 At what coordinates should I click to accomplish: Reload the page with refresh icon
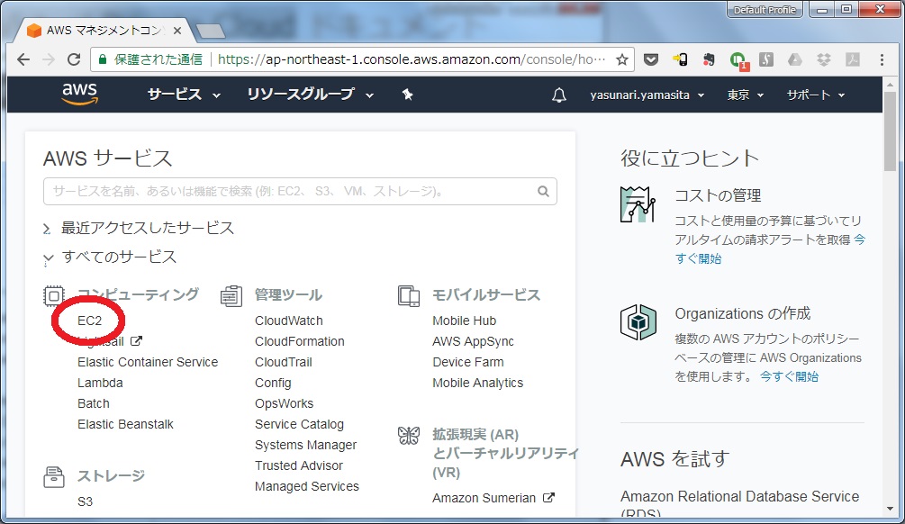click(x=73, y=59)
